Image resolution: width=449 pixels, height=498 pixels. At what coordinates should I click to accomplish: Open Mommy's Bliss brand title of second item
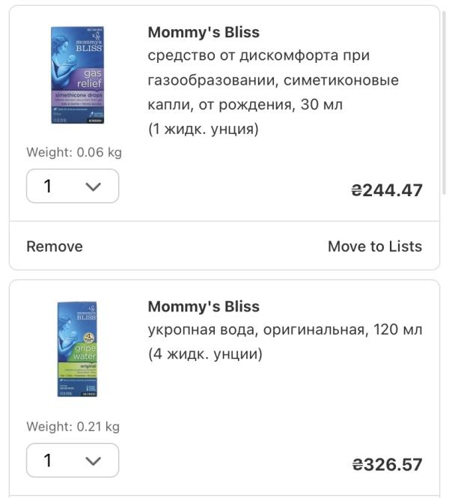(204, 306)
